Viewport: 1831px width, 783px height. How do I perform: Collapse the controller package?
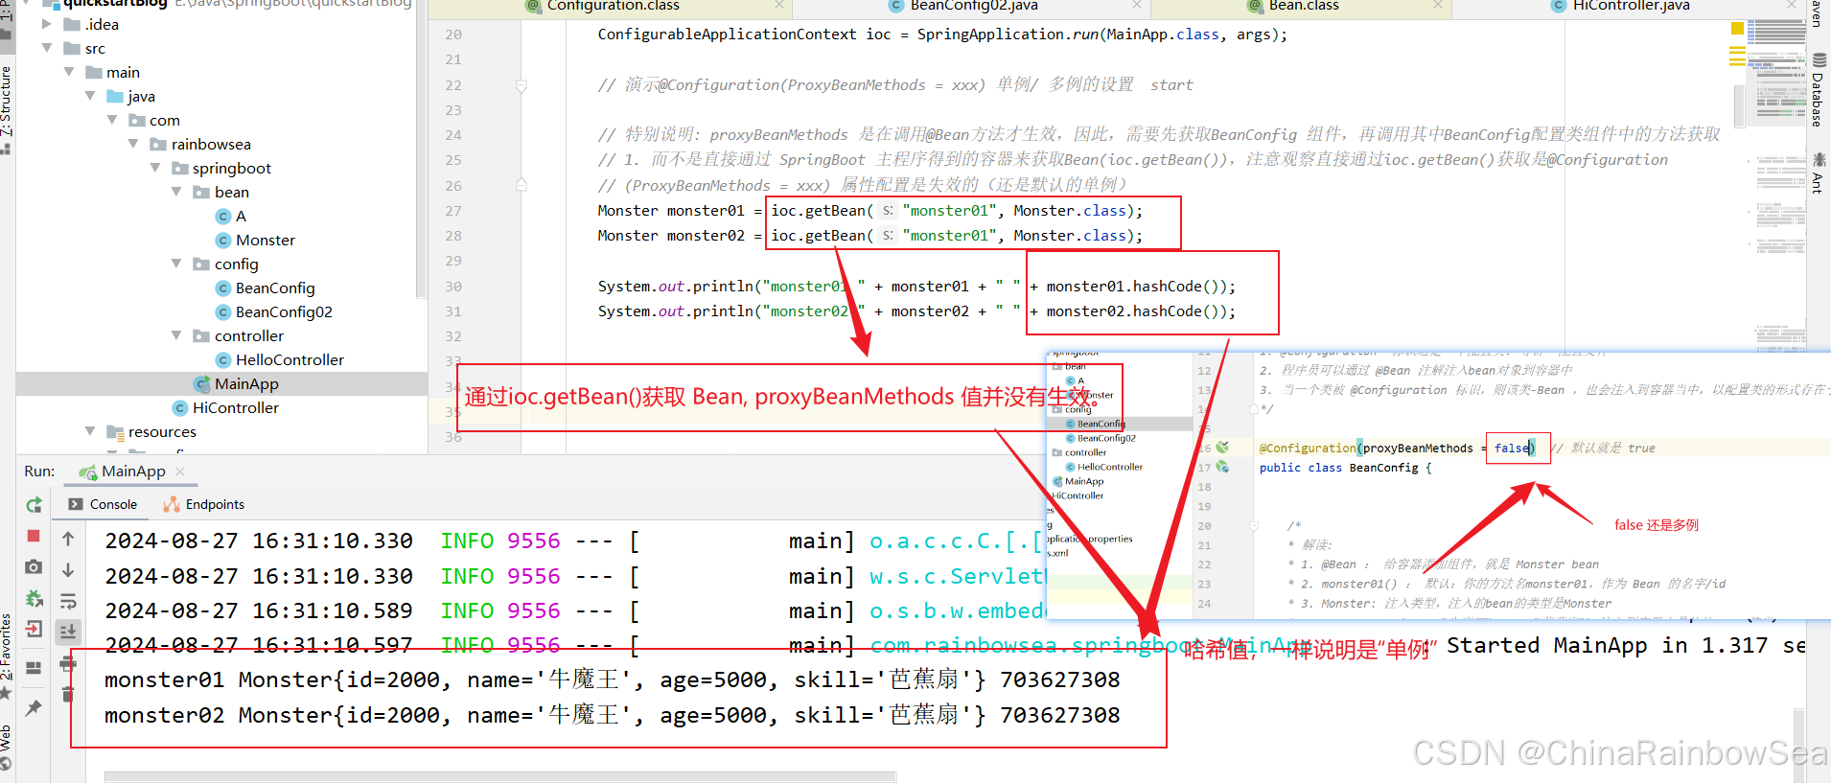[176, 335]
